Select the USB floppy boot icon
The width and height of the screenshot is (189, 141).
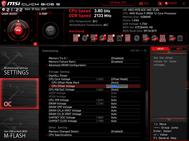click(171, 38)
